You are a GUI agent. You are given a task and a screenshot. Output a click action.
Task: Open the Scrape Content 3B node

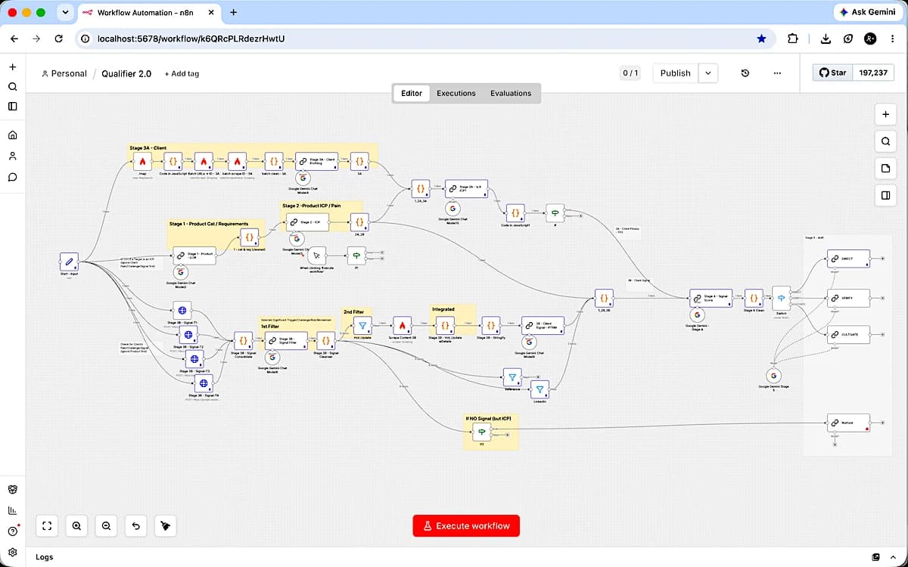click(402, 326)
